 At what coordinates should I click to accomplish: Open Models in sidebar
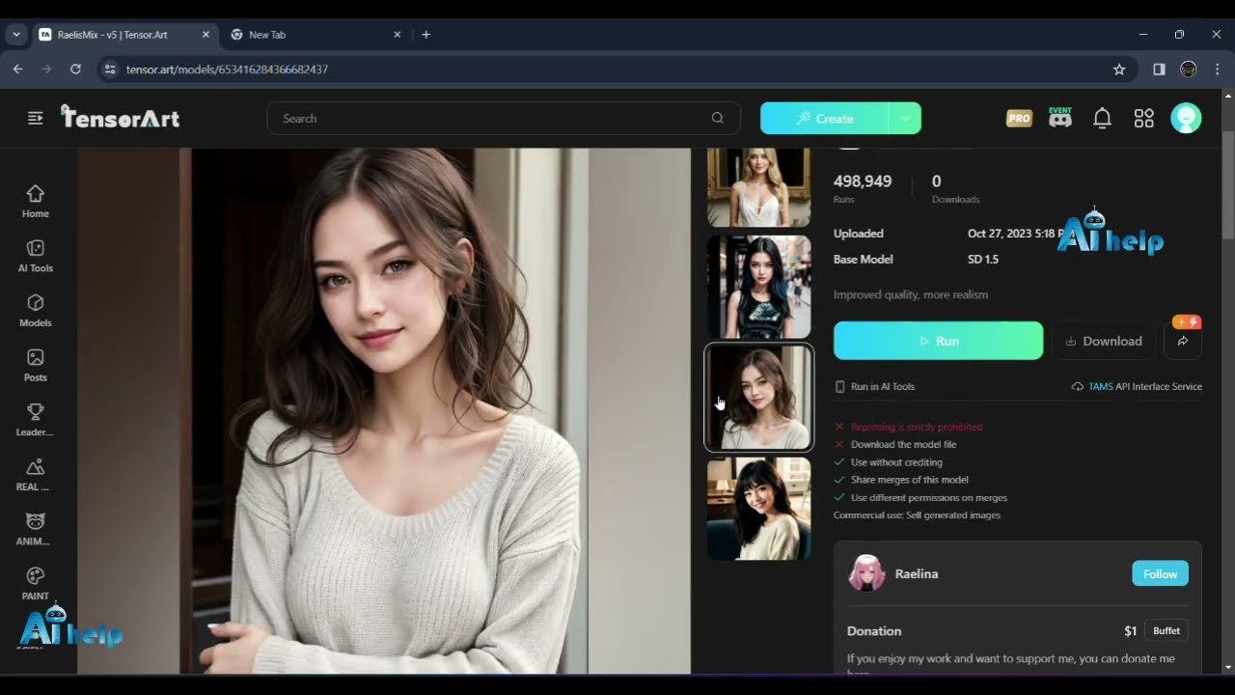pyautogui.click(x=36, y=311)
